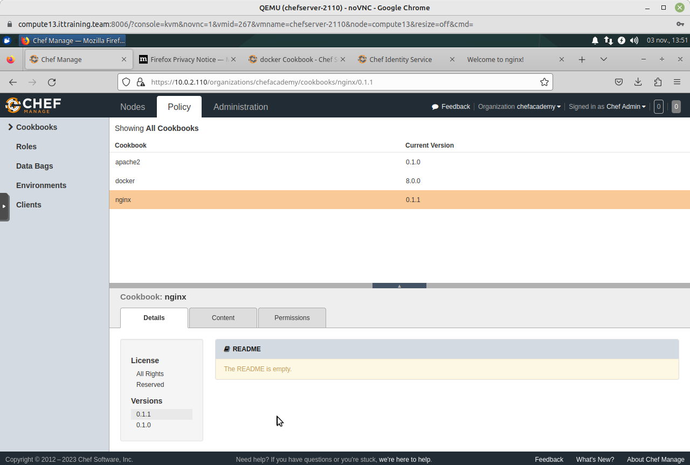Open About Chef Manage in the footer
This screenshot has height=465, width=690.
click(x=655, y=460)
